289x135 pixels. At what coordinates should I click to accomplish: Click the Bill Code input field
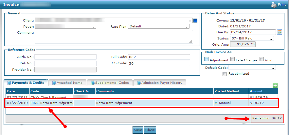pos(159,57)
